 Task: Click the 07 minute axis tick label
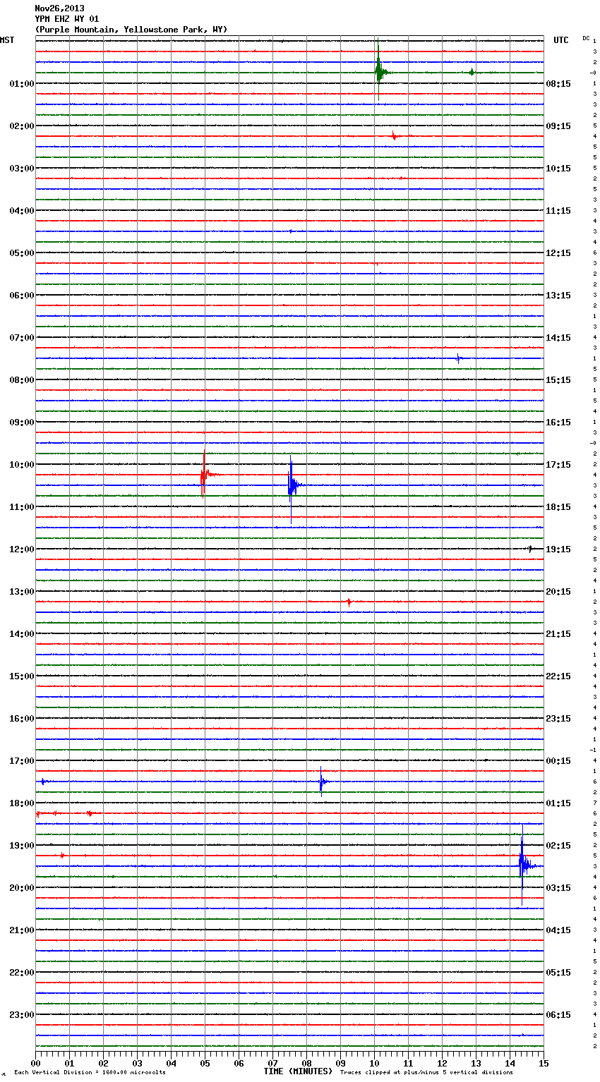(272, 1063)
